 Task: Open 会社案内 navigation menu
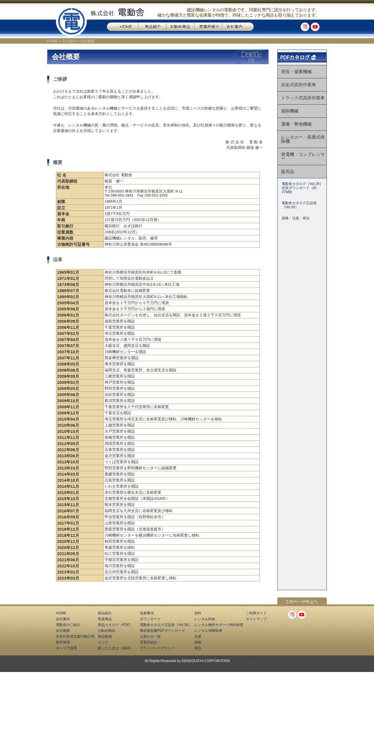pyautogui.click(x=238, y=27)
